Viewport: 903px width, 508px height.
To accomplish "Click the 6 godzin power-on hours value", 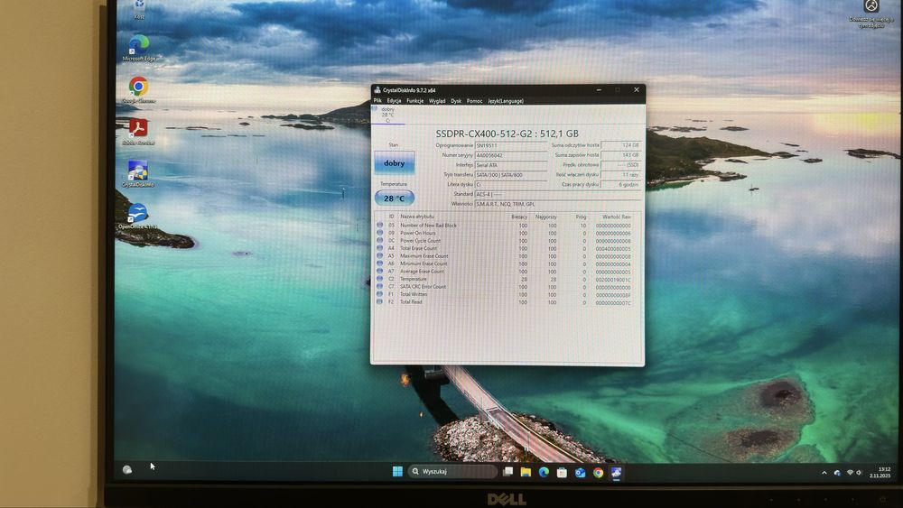I will (621, 184).
